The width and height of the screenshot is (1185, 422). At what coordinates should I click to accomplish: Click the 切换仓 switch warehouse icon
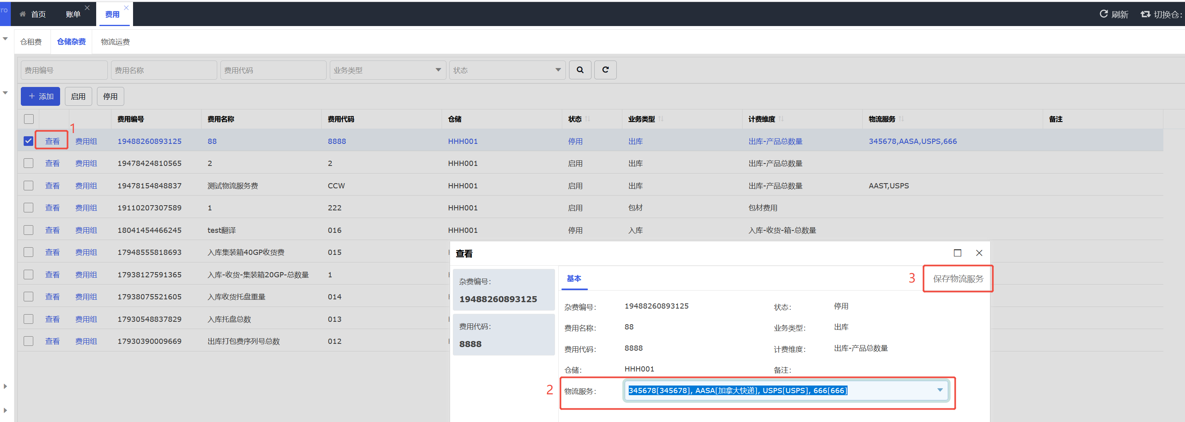point(1145,14)
